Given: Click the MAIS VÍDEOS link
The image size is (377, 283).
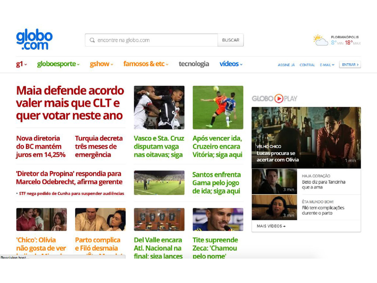Looking at the screenshot, I should 271,226.
